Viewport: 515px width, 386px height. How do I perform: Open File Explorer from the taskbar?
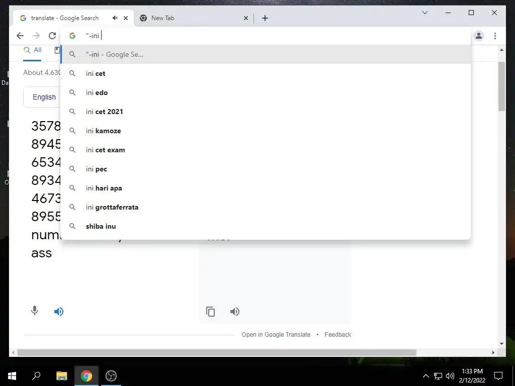(x=61, y=376)
